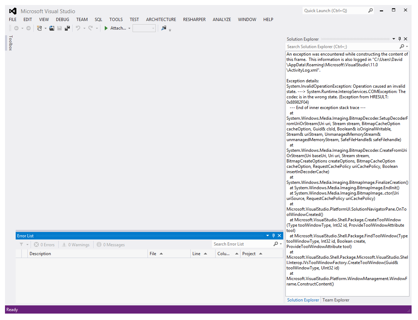Open the Navigate Backward history dropdown
Viewport: 418px width, 320px height.
pos(22,28)
